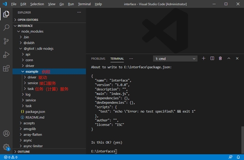The image size is (244, 160).
Task: Open the Run and Debug view icon
Action: [6, 55]
